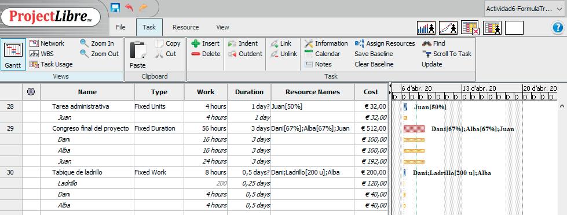
Task: Click Copy in Clipboard group
Action: pyautogui.click(x=167, y=43)
